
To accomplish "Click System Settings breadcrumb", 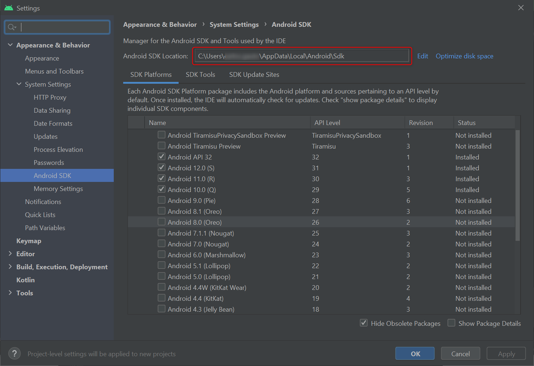I will click(234, 25).
